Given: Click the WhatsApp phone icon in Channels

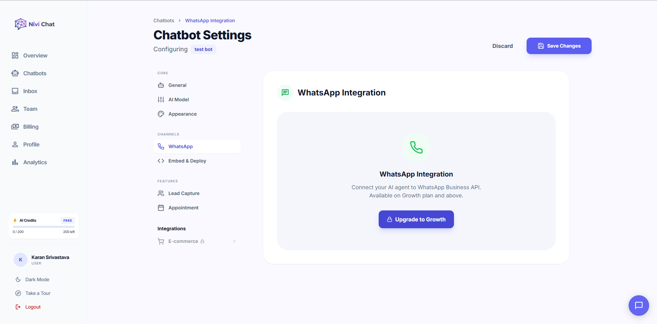Looking at the screenshot, I should [x=161, y=146].
